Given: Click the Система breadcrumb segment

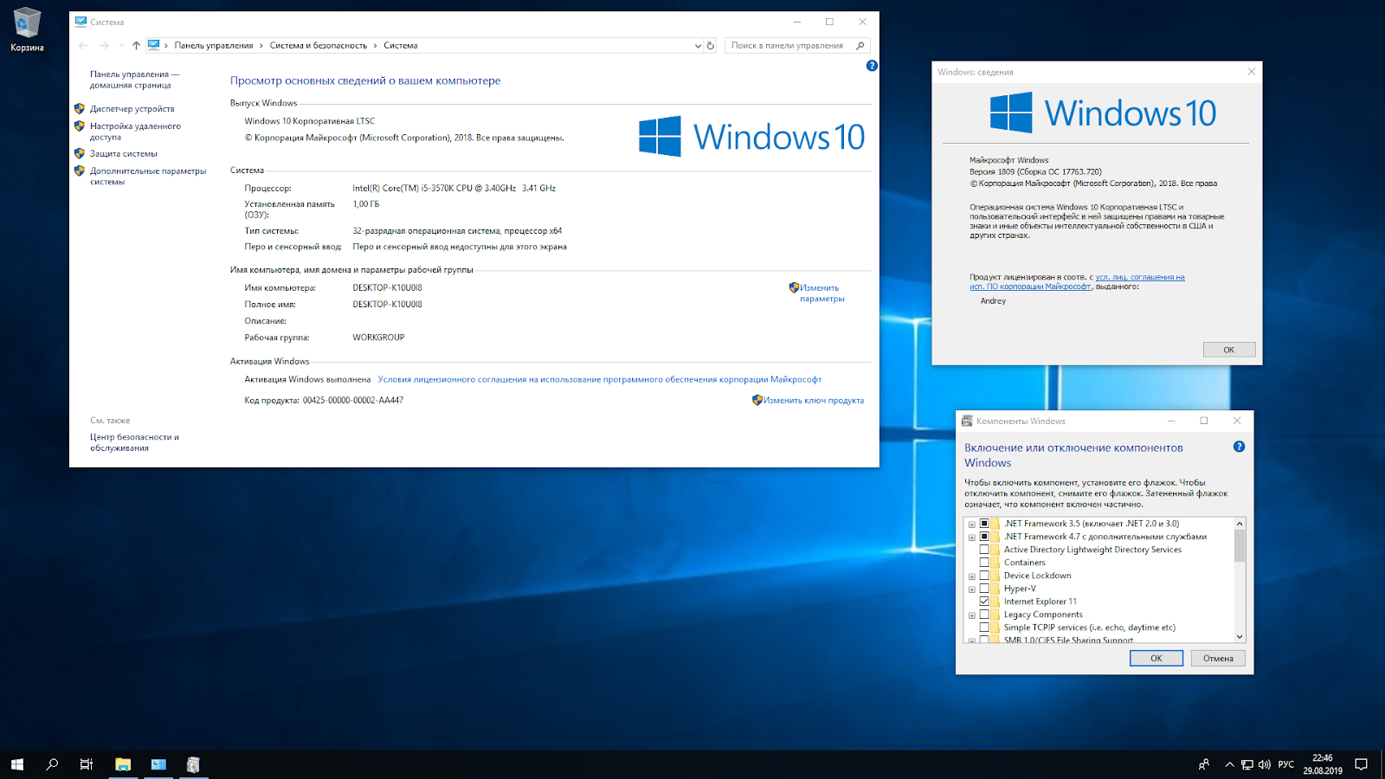Looking at the screenshot, I should 400,46.
